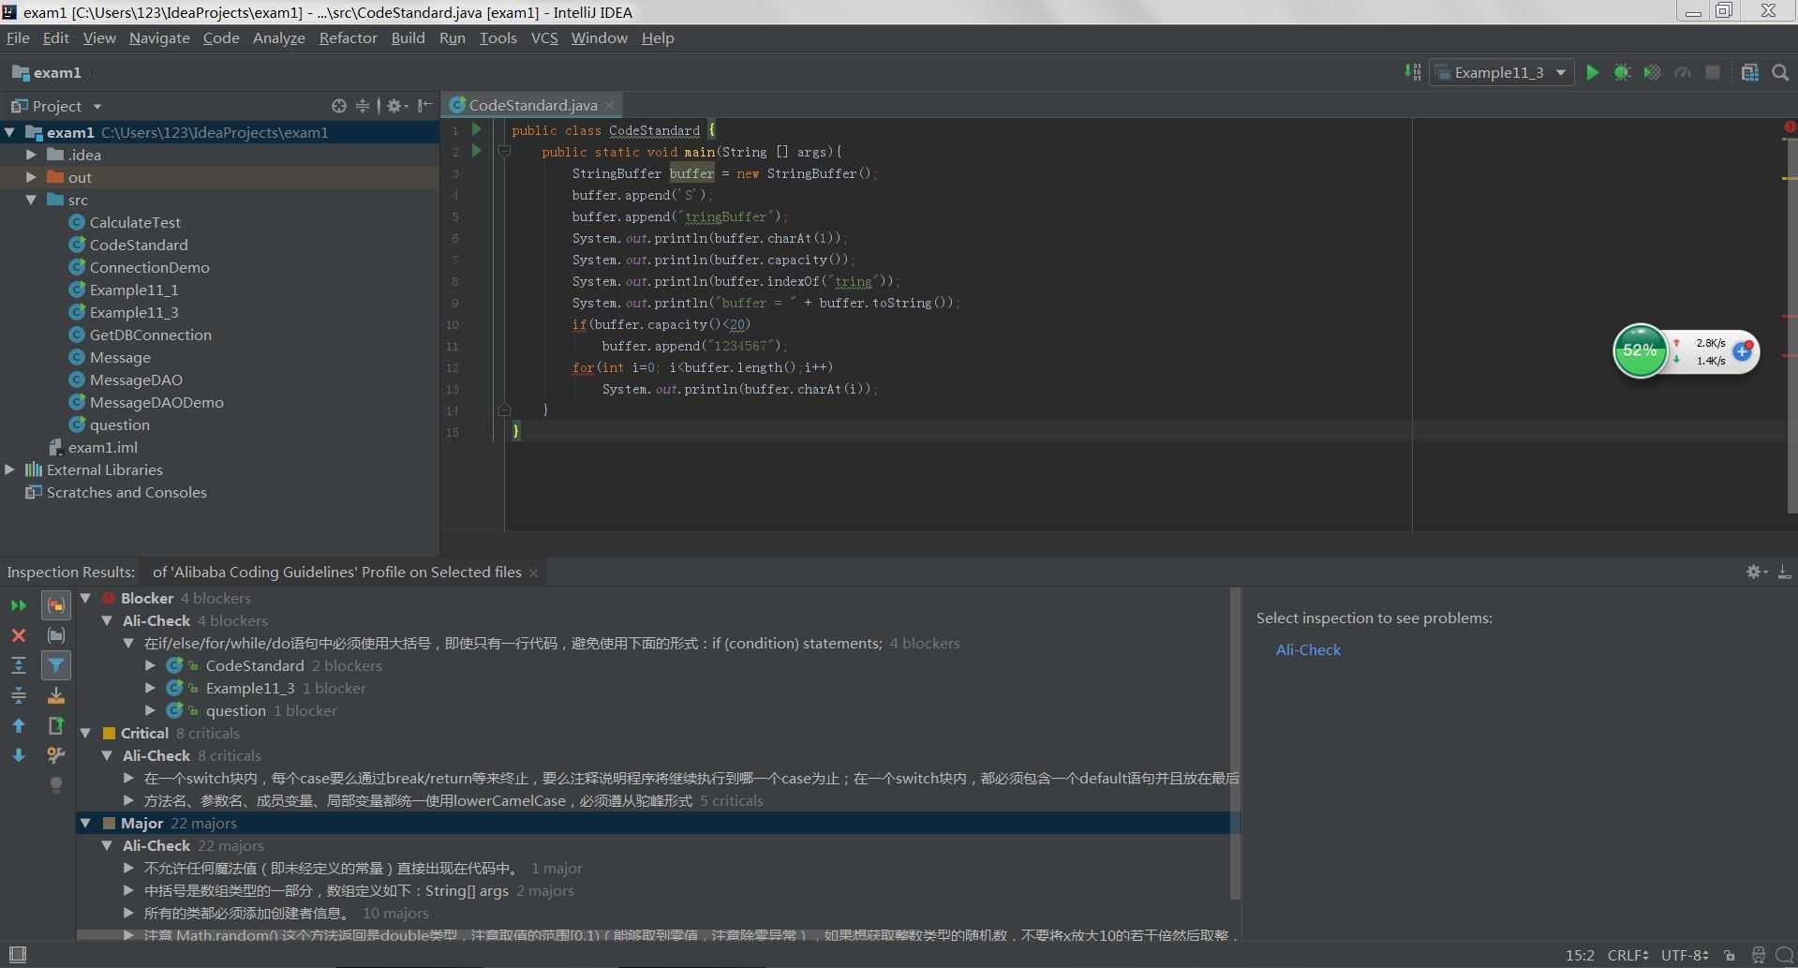
Task: Collapse the Critical severity group
Action: click(x=86, y=733)
